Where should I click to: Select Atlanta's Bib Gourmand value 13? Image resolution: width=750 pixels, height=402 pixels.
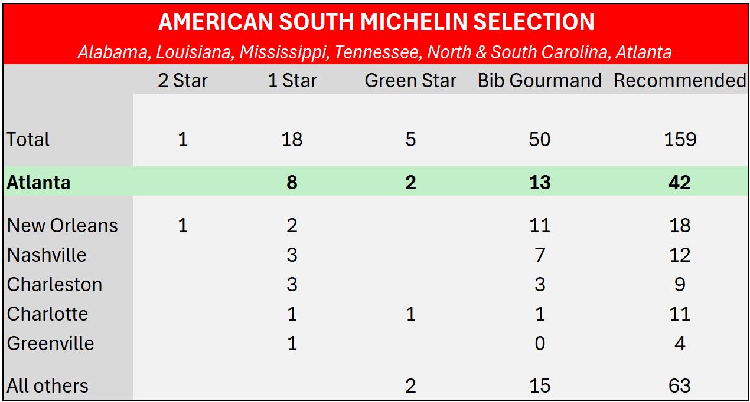pos(539,183)
